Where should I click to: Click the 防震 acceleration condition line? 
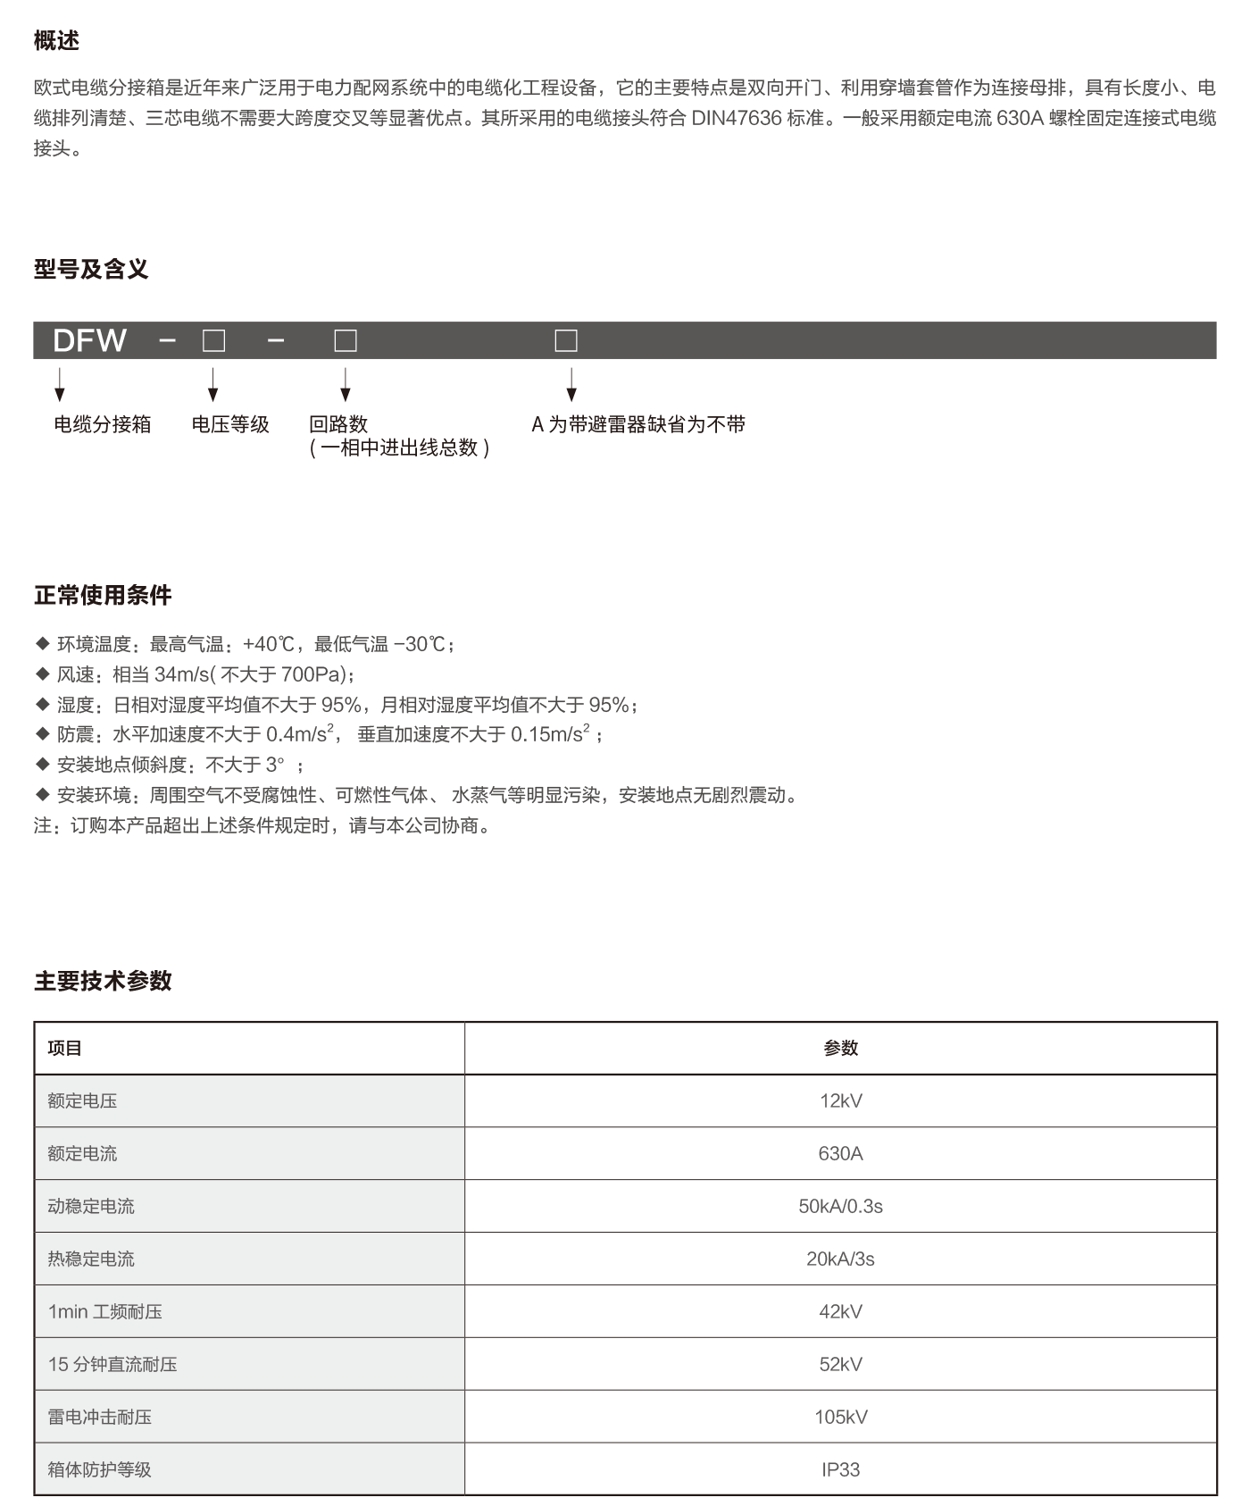point(320,734)
